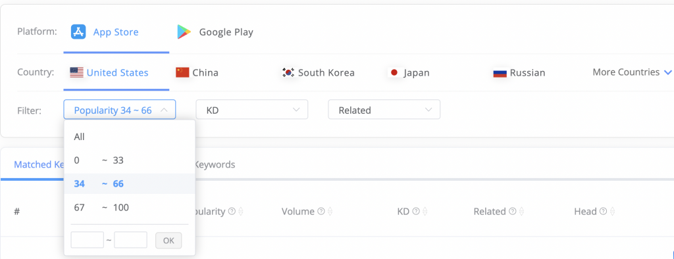Select the Japan country tab

[x=408, y=72]
